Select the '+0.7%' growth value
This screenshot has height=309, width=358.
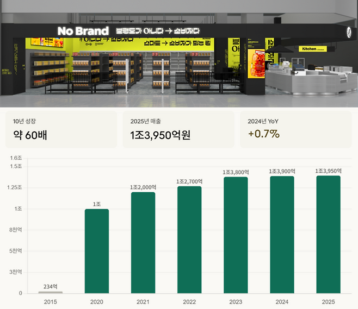tap(264, 134)
